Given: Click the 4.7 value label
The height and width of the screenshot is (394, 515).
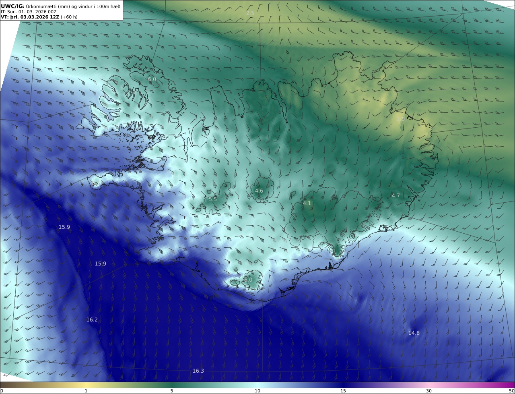Looking at the screenshot, I should (396, 195).
